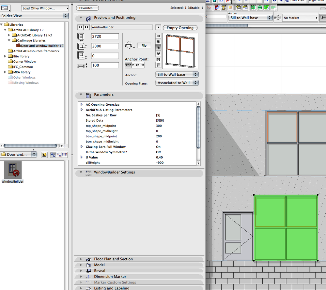Select the first Anchor Point option
This screenshot has height=290, width=326.
(x=128, y=65)
